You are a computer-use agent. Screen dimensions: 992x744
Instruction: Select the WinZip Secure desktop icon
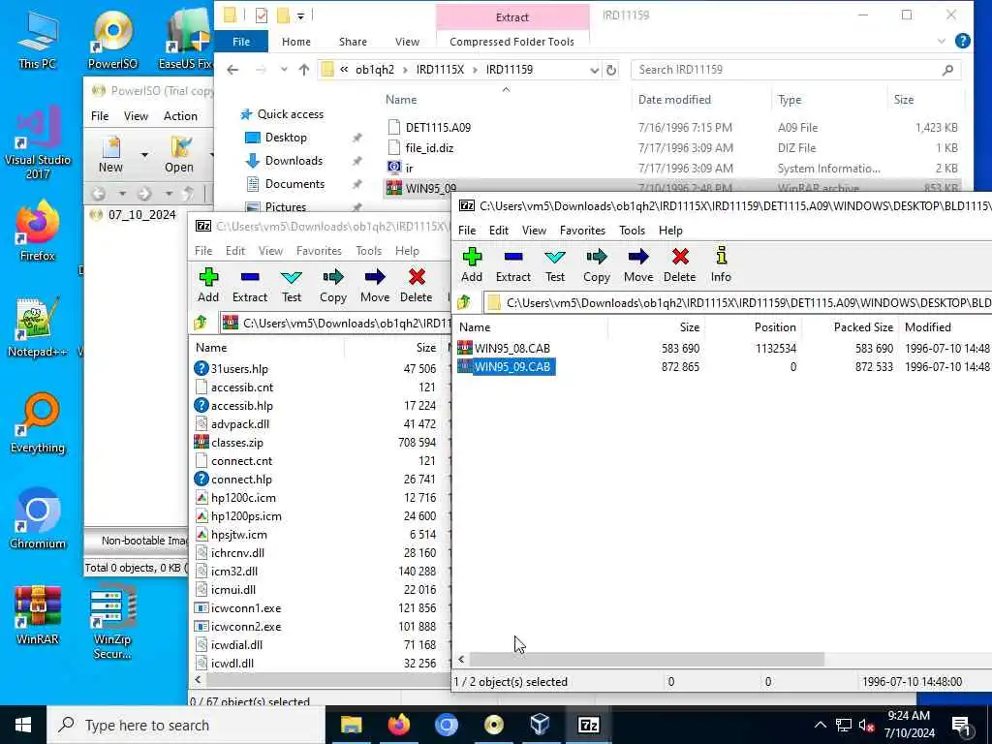112,623
